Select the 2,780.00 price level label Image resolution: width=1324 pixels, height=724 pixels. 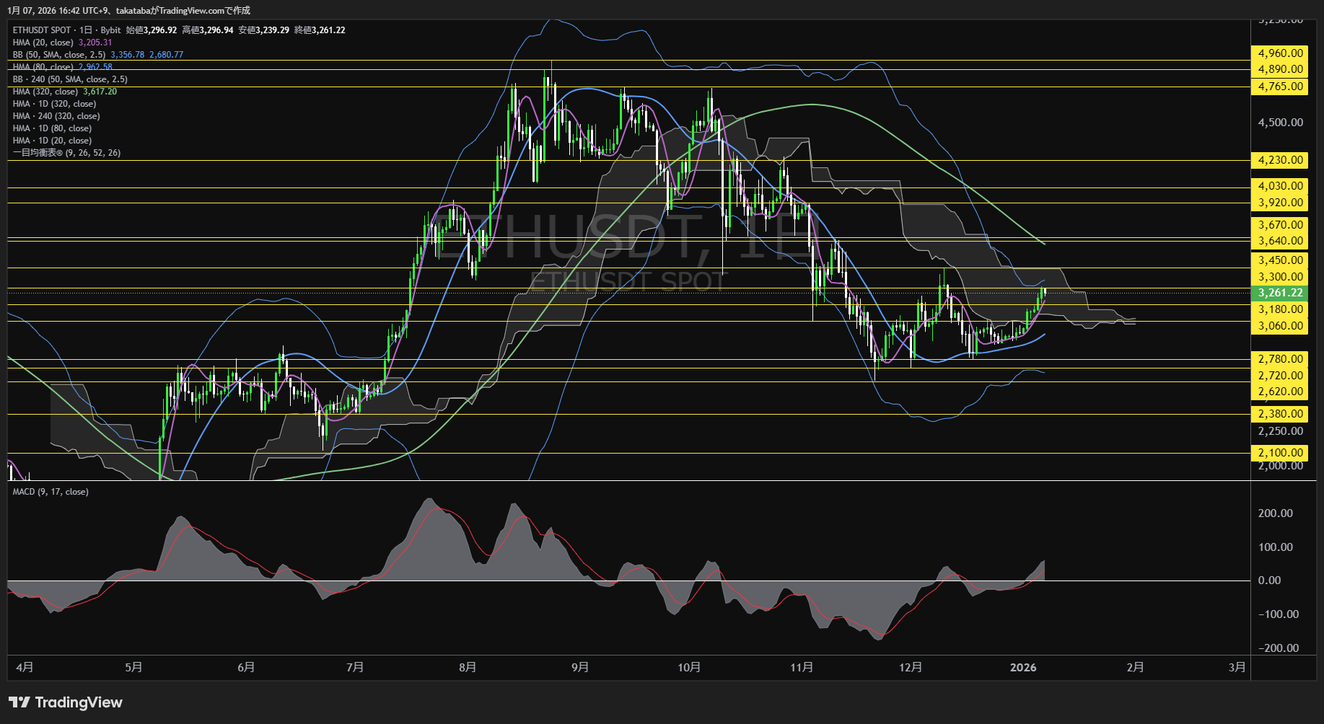pos(1280,359)
